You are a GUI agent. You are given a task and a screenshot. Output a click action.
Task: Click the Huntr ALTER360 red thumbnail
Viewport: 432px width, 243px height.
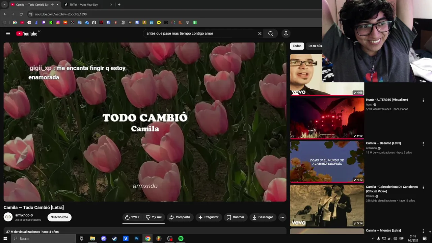tap(327, 118)
